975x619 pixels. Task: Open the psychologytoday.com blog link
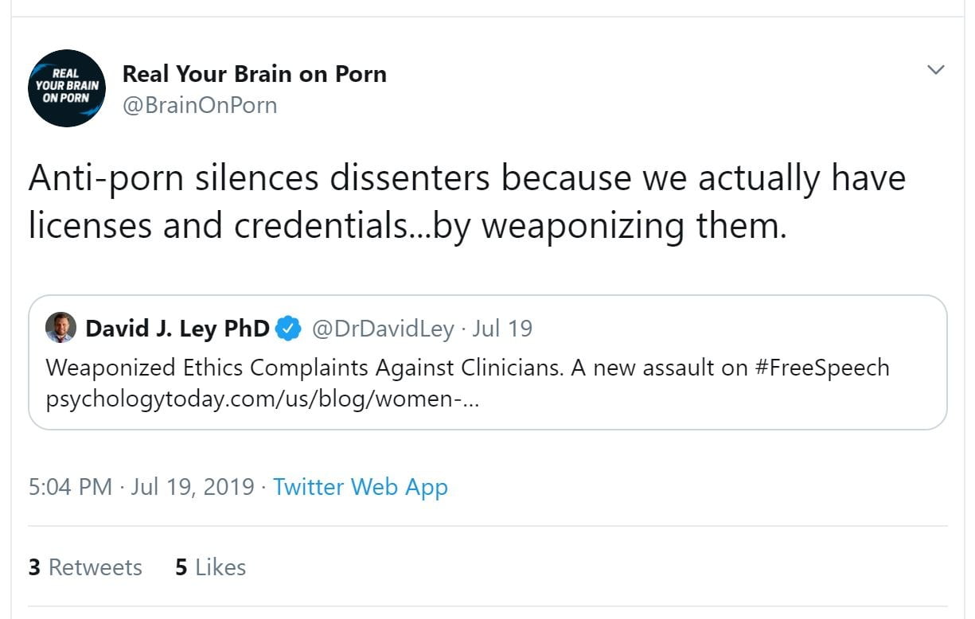coord(263,398)
